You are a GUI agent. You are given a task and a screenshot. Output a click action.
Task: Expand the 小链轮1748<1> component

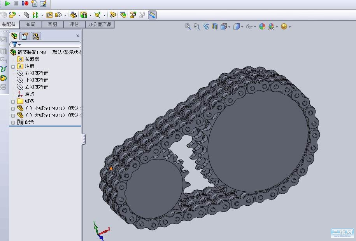(x=13, y=109)
